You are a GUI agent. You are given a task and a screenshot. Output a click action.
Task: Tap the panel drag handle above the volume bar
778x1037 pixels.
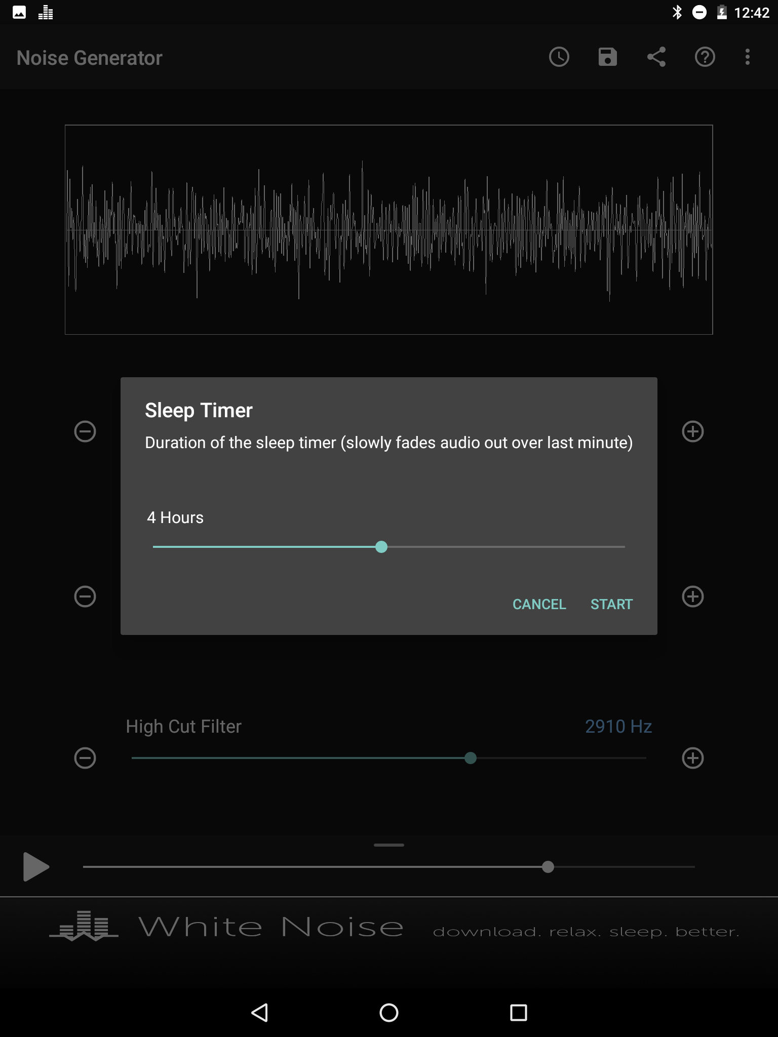[389, 845]
